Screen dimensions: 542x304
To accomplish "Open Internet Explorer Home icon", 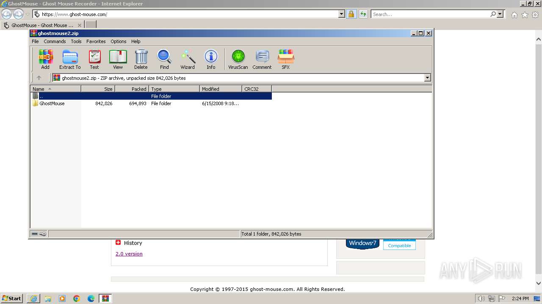I will click(514, 15).
